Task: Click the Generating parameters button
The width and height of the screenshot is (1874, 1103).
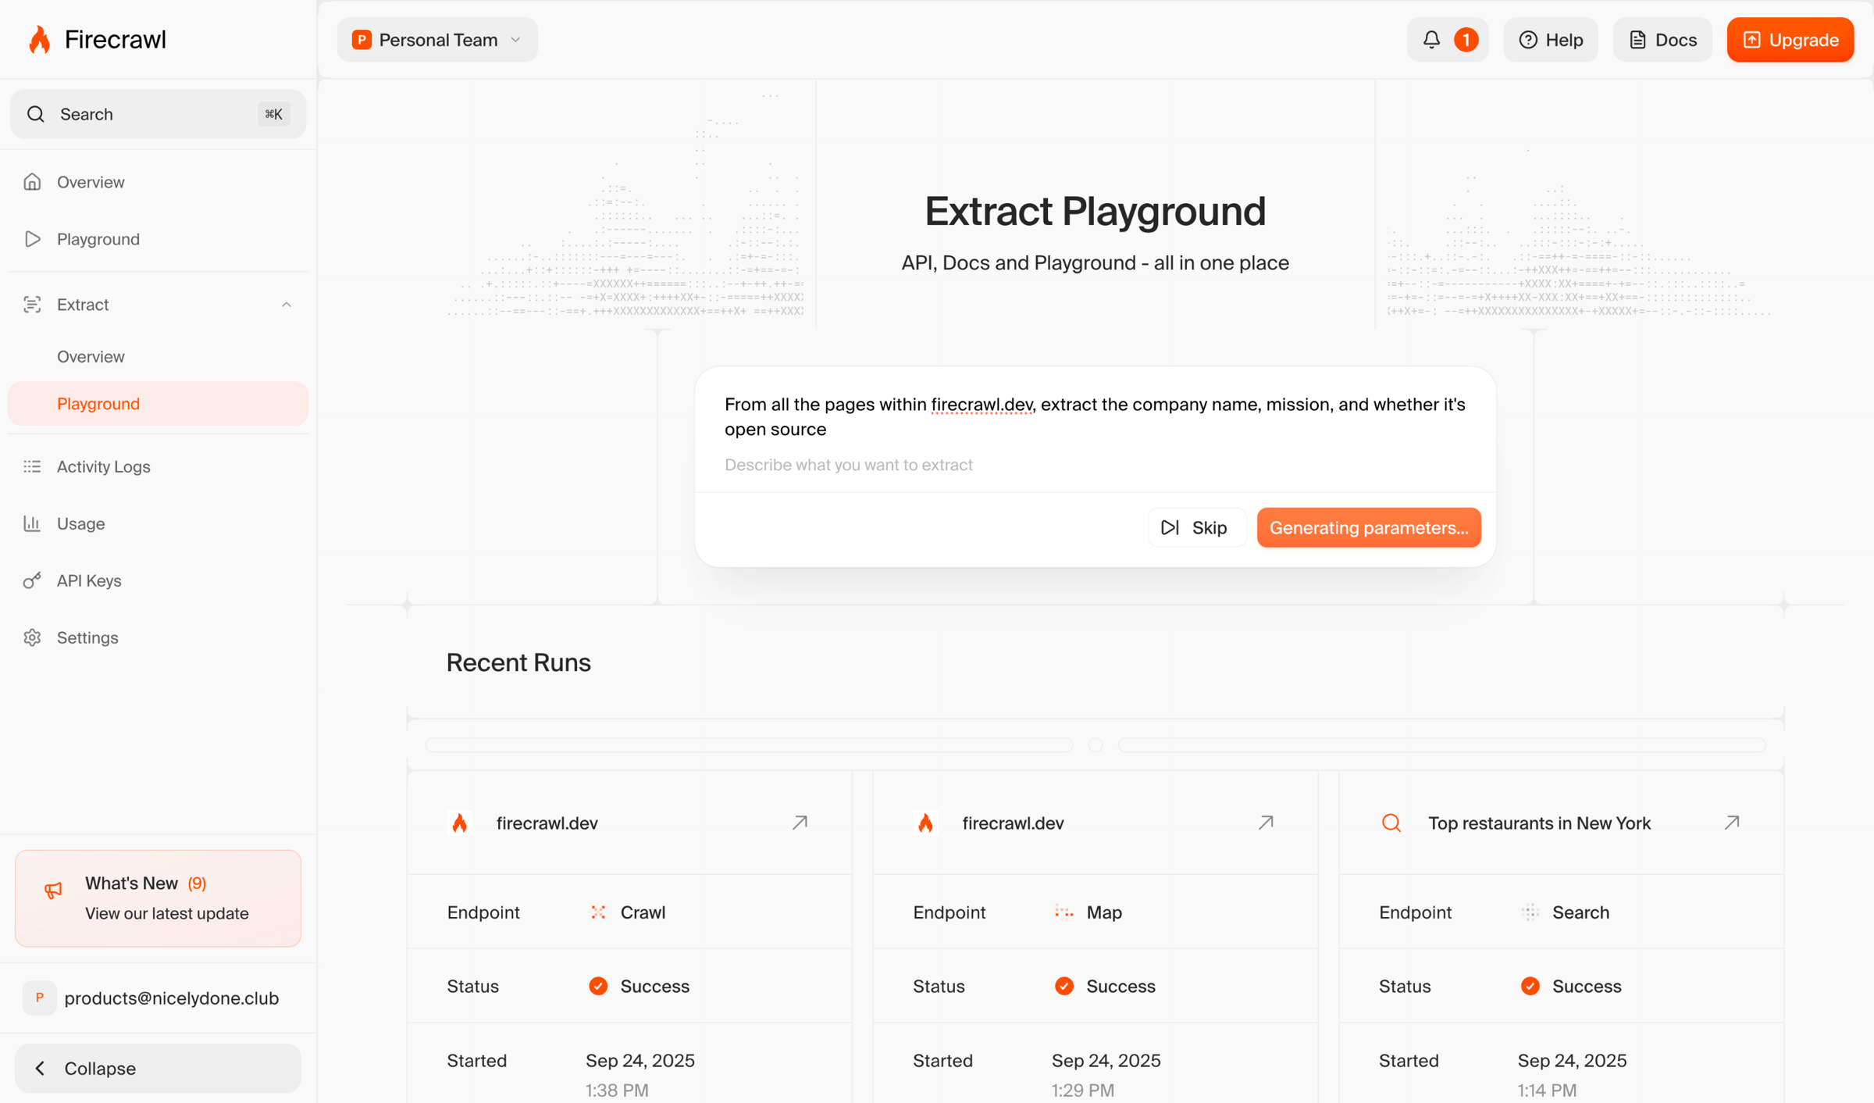Action: pyautogui.click(x=1368, y=527)
